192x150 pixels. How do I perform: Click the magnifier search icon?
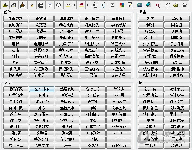click(x=59, y=5)
